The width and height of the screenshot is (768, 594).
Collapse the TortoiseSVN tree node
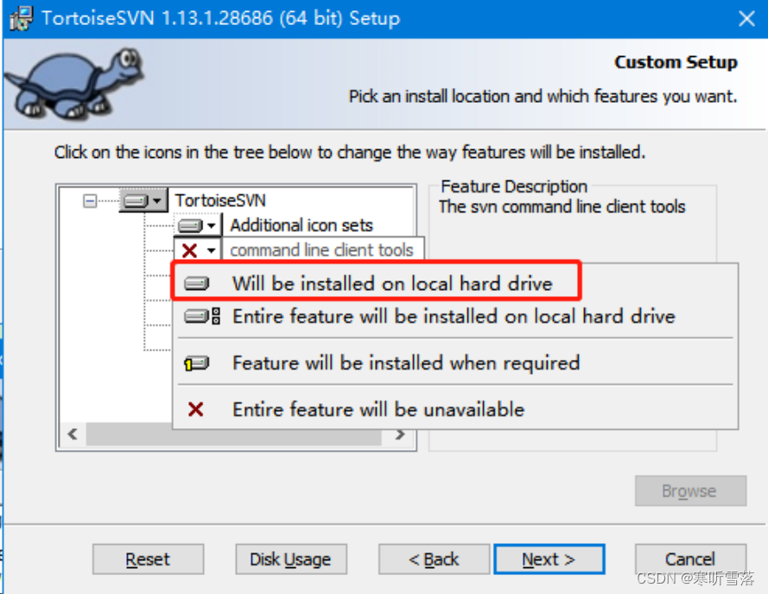pyautogui.click(x=90, y=201)
